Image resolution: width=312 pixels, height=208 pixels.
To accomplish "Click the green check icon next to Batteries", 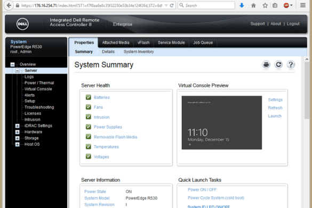I will click(x=89, y=97).
